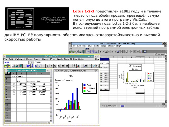Click the print preview icon in 1-2-3 for OS/2 toolbar
Screen dimensions: 169x127
(21, 66)
